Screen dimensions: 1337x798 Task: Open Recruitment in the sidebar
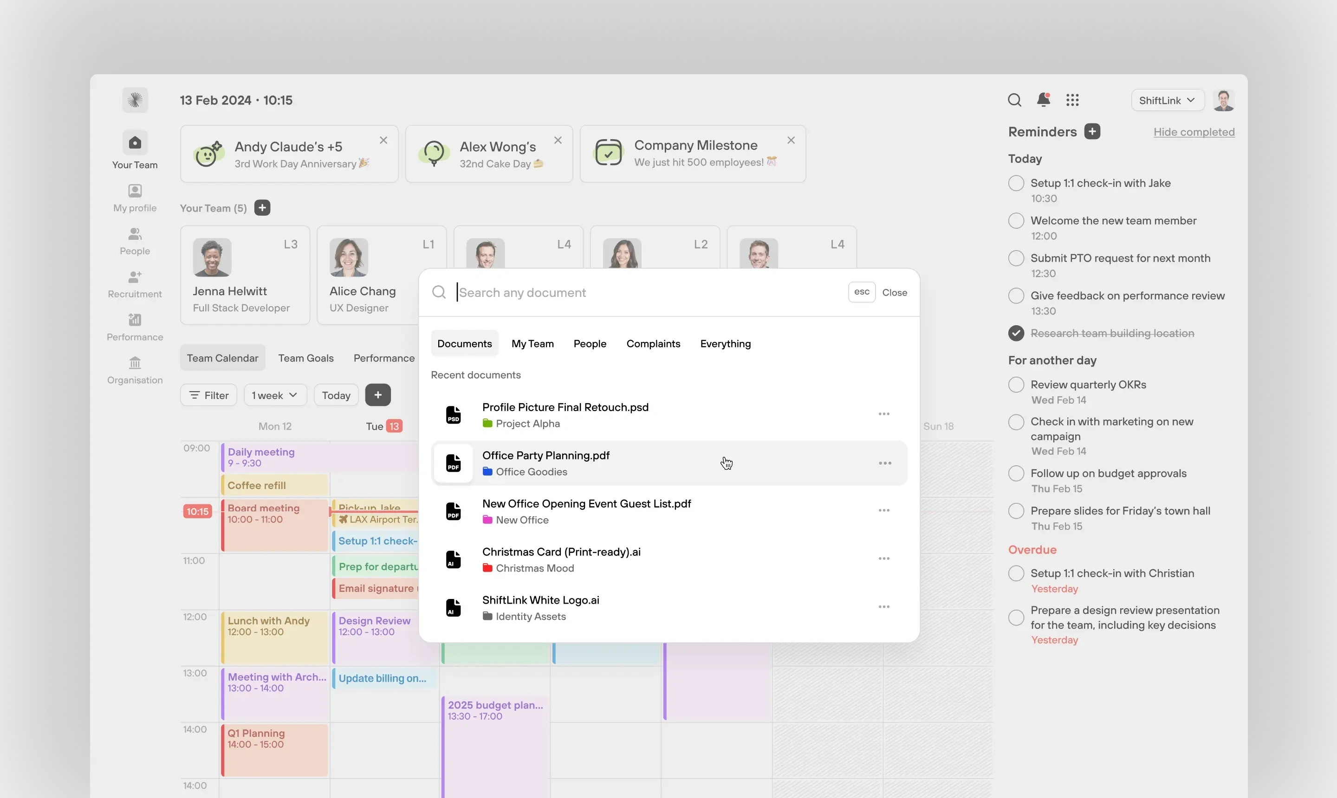pyautogui.click(x=135, y=284)
